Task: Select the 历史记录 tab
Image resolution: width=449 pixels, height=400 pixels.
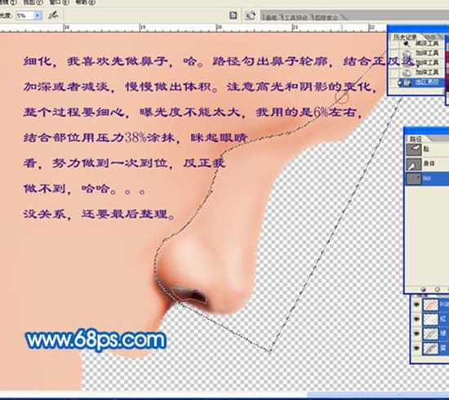Action: (405, 38)
